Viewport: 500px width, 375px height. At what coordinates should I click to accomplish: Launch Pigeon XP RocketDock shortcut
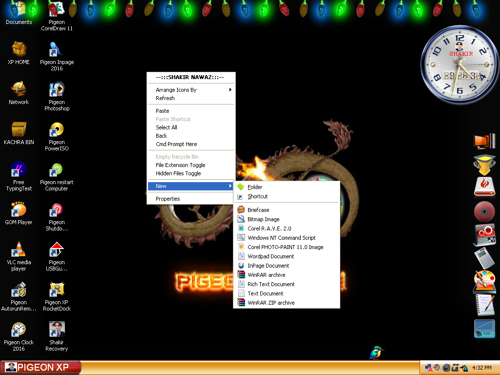point(57,296)
